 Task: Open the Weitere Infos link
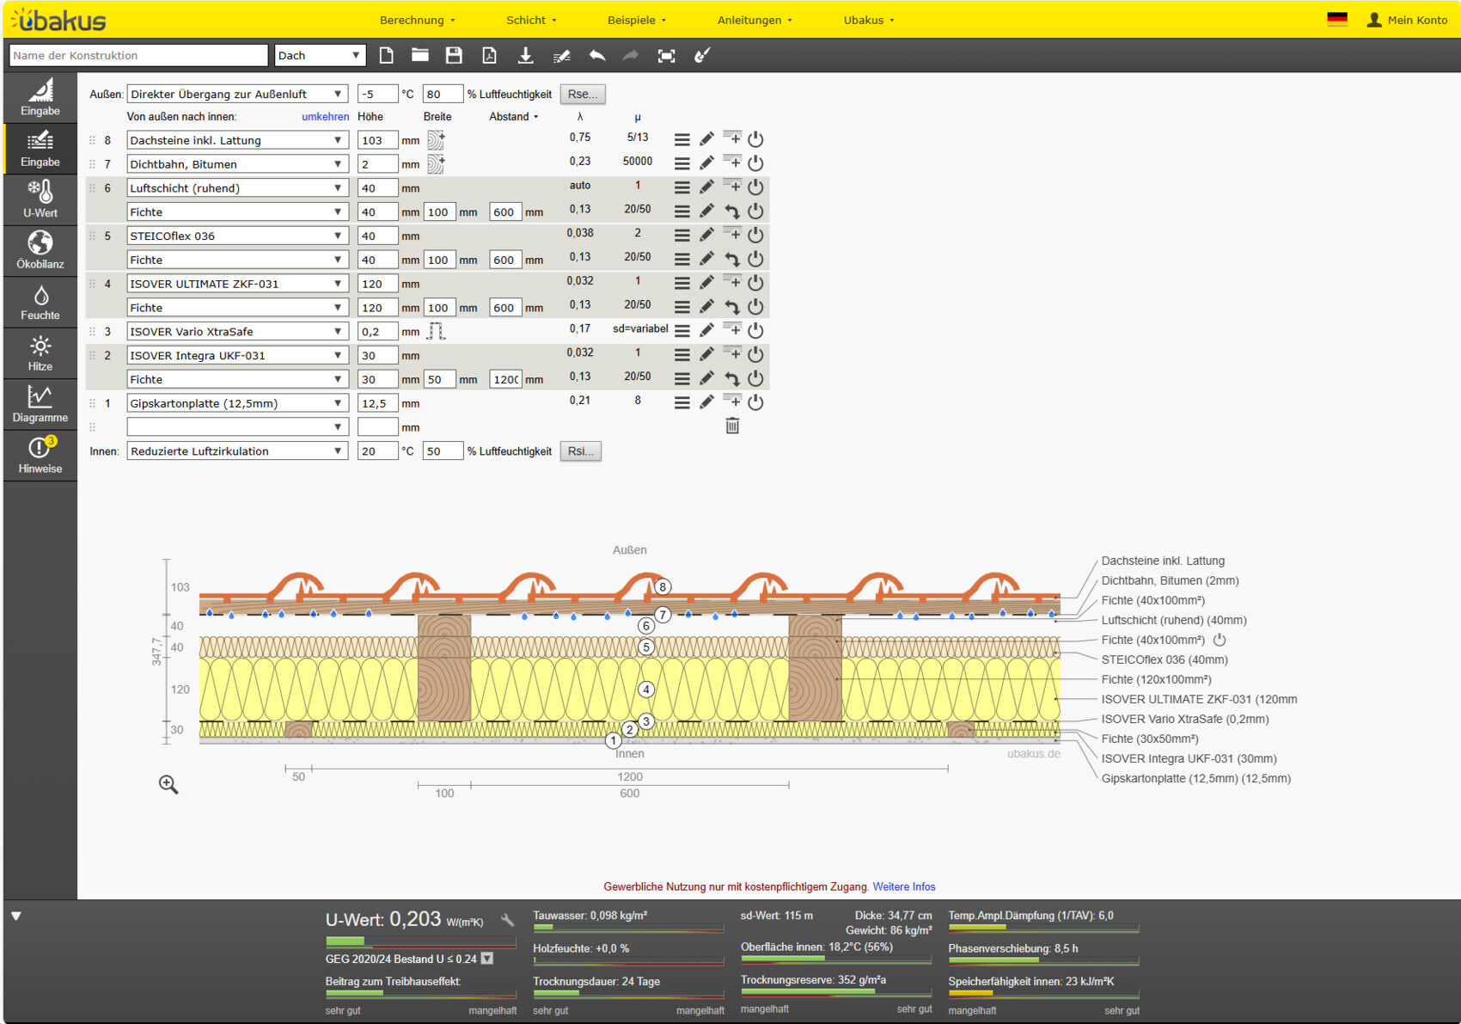[904, 887]
